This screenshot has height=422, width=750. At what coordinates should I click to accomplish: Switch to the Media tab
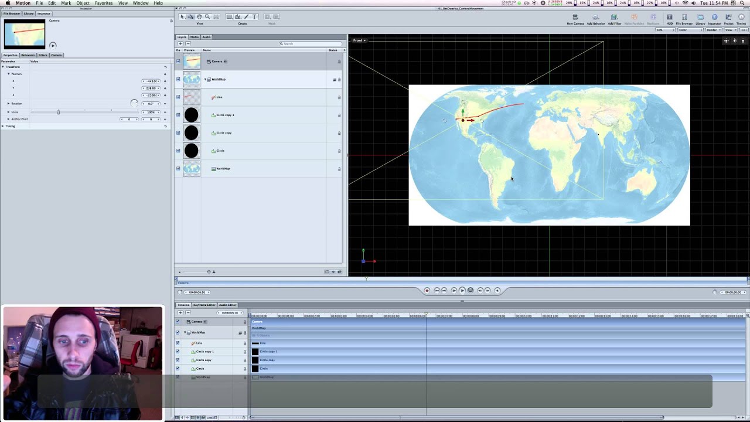(195, 37)
